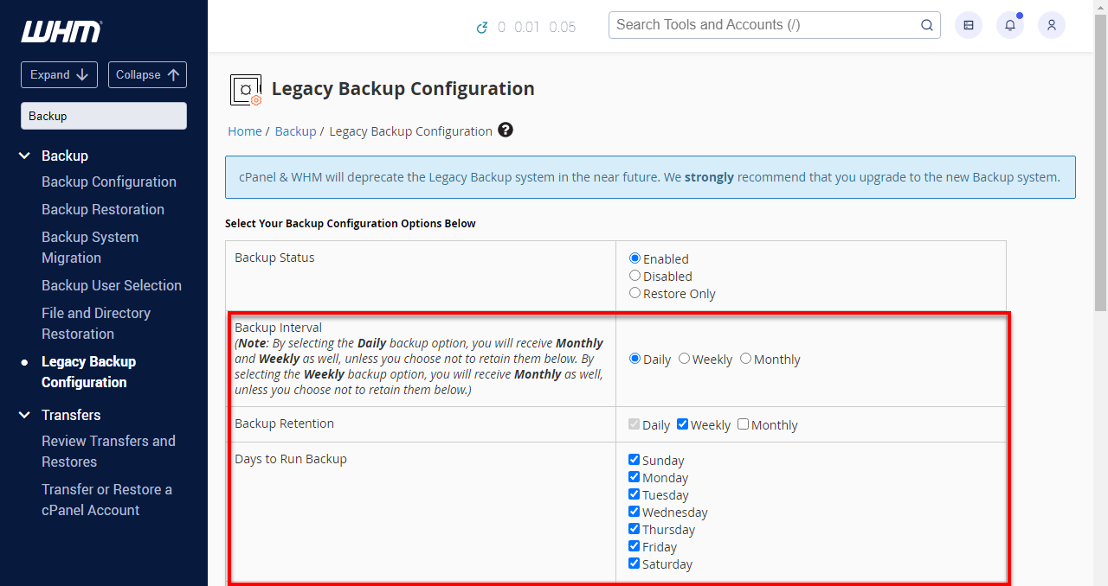Select the Disabled backup status option
Screen dimensions: 1108x586
click(635, 276)
